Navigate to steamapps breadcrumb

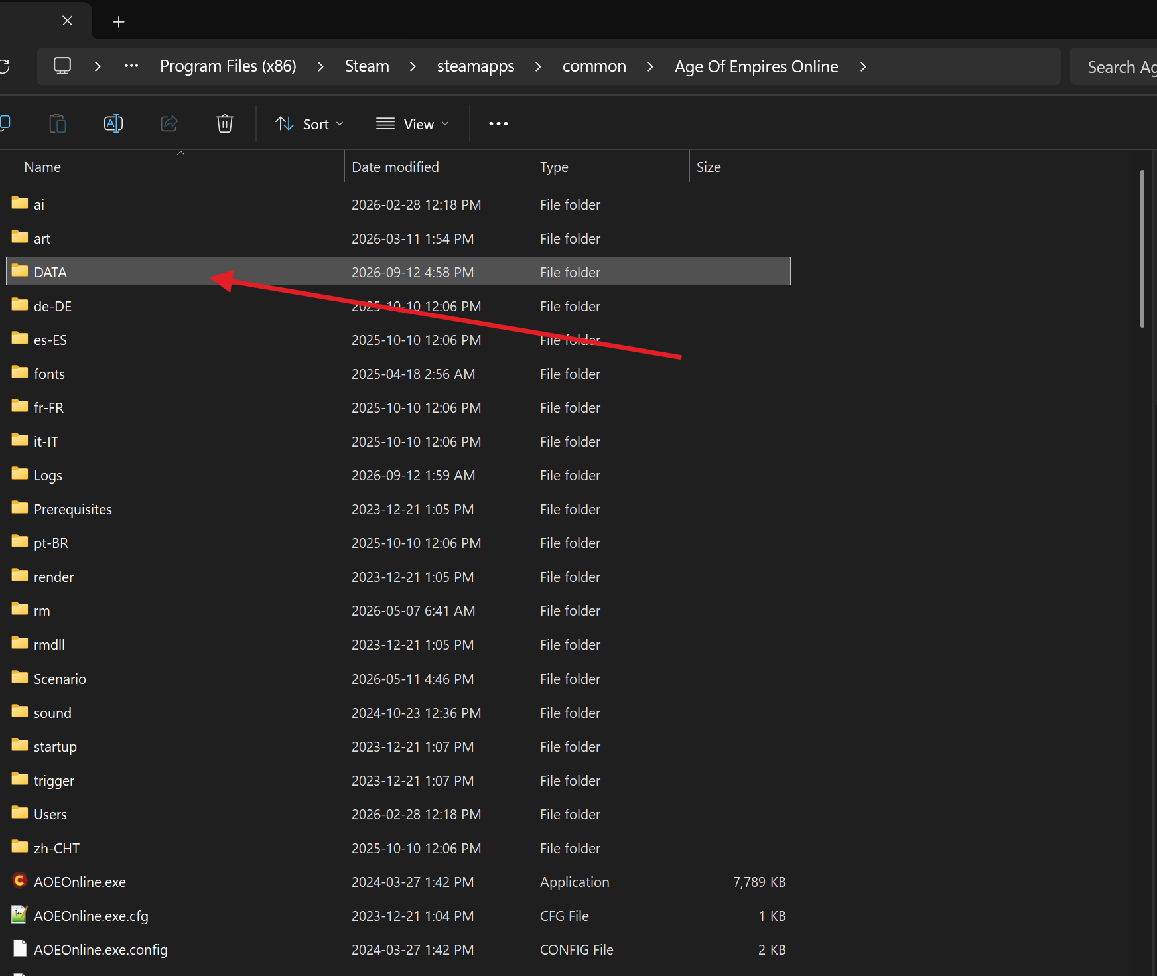click(476, 66)
